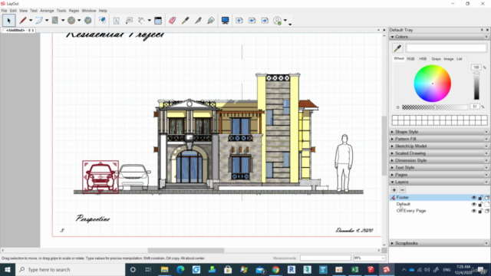Switch to RGB color tab
The image size is (491, 276).
pyautogui.click(x=410, y=59)
